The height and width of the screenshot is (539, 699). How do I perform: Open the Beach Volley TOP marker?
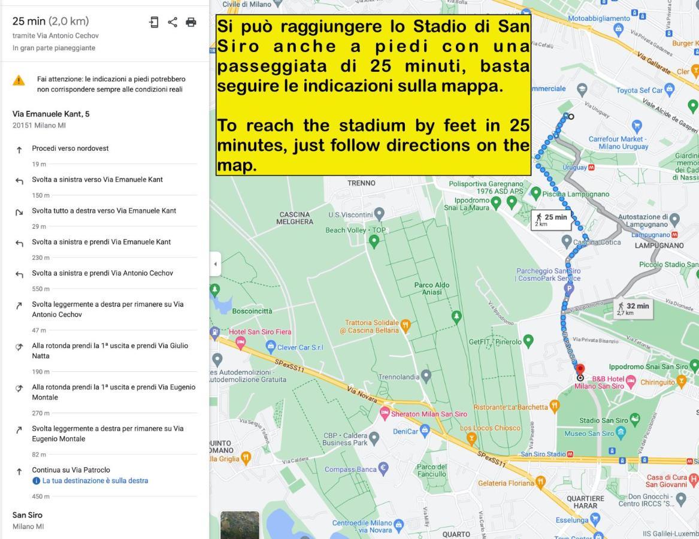(374, 241)
